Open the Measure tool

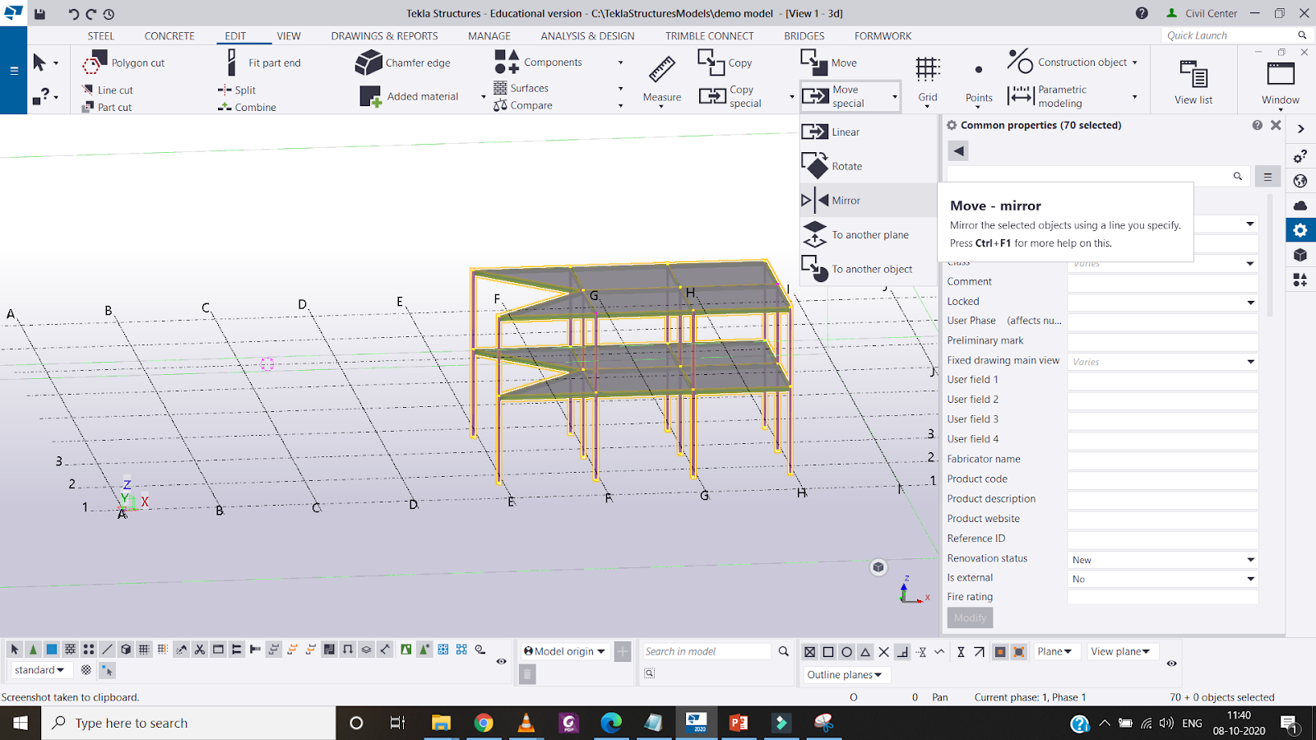(x=662, y=80)
